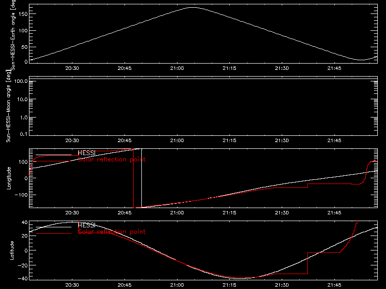This screenshot has width=386, height=289.
Task: Click Solar reflection point legend in Longitude plot
Action: pos(111,159)
